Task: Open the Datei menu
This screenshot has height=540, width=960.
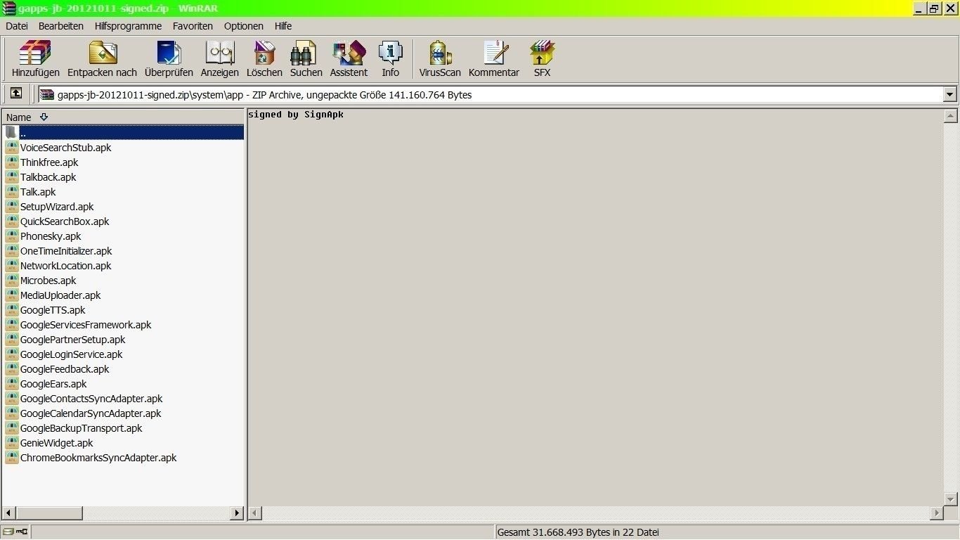Action: [x=17, y=26]
